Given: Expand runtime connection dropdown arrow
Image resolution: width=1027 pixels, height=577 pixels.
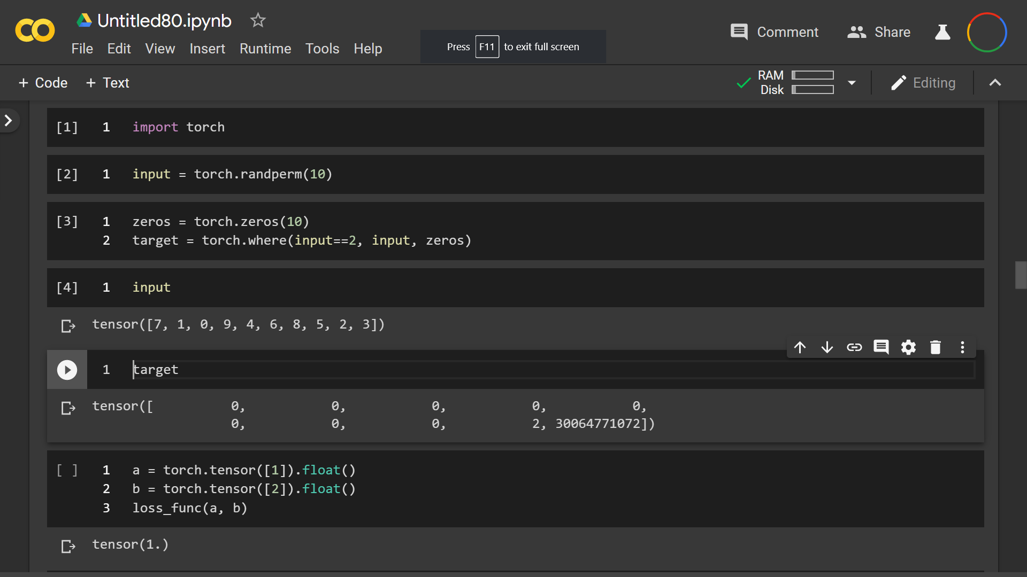Looking at the screenshot, I should [x=852, y=83].
